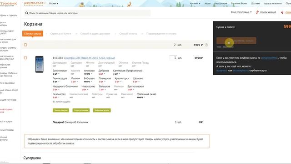
Task: Tick the select-all checkbox in the cart header row
Action: click(x=25, y=45)
